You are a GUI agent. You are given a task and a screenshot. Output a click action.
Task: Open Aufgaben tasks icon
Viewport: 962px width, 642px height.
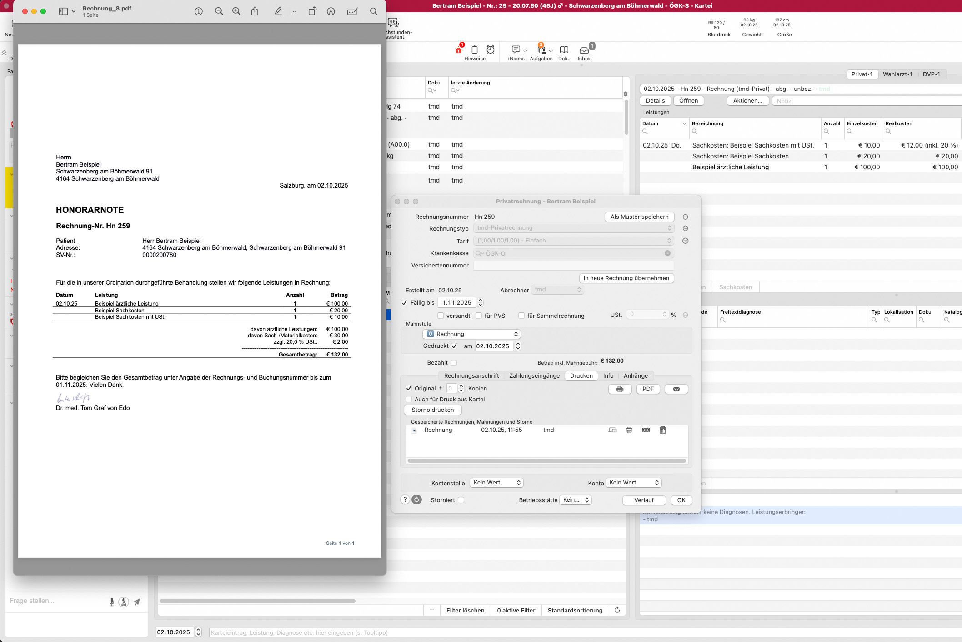click(541, 50)
